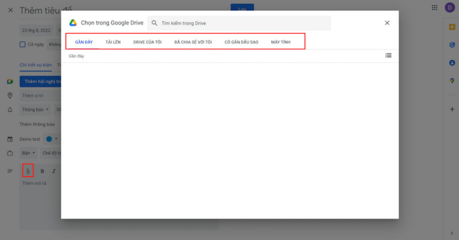Toggle the Cả ngày checkbox
The width and height of the screenshot is (459, 240).
click(22, 44)
